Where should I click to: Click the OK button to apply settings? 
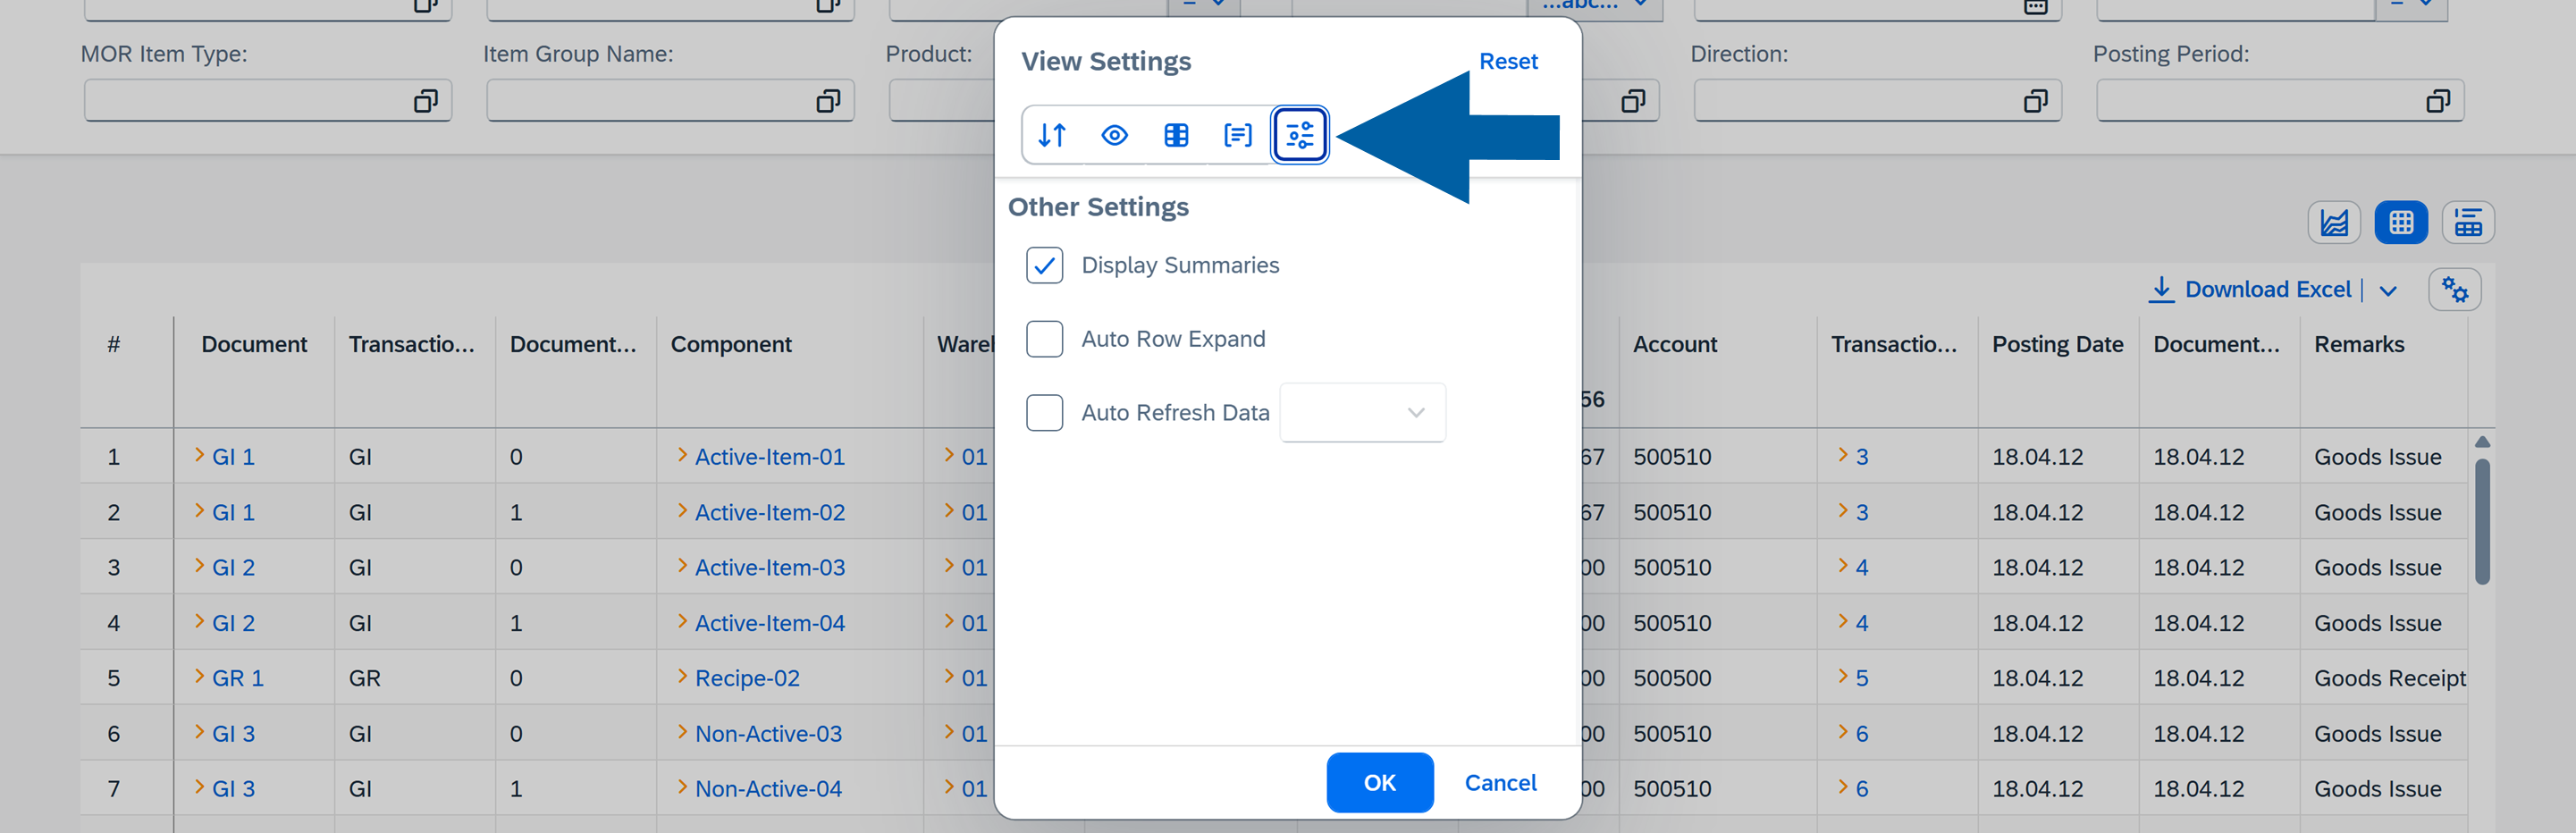(x=1379, y=782)
